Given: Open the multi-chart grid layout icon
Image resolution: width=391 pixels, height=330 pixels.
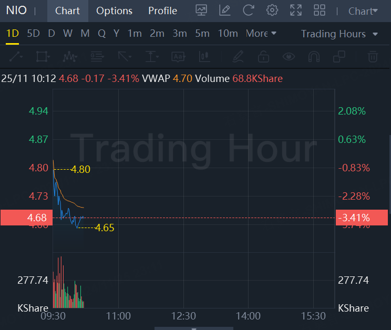Looking at the screenshot, I should [320, 10].
